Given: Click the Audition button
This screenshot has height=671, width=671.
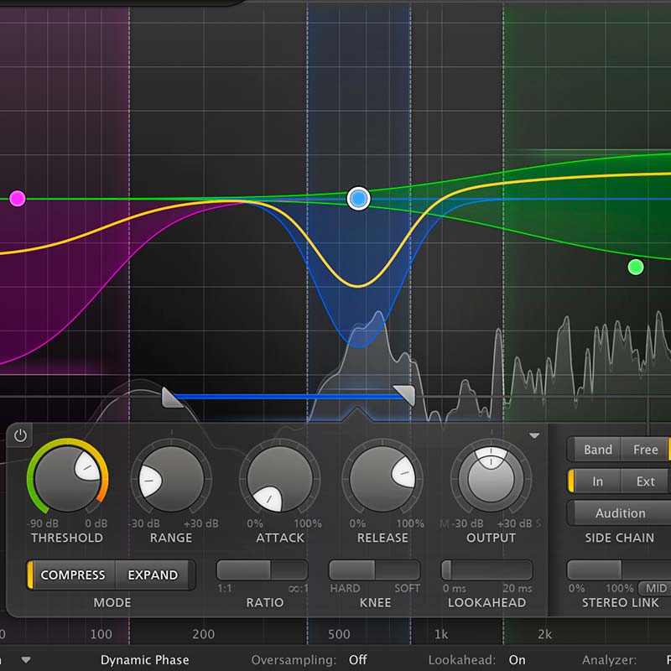Looking at the screenshot, I should click(621, 513).
